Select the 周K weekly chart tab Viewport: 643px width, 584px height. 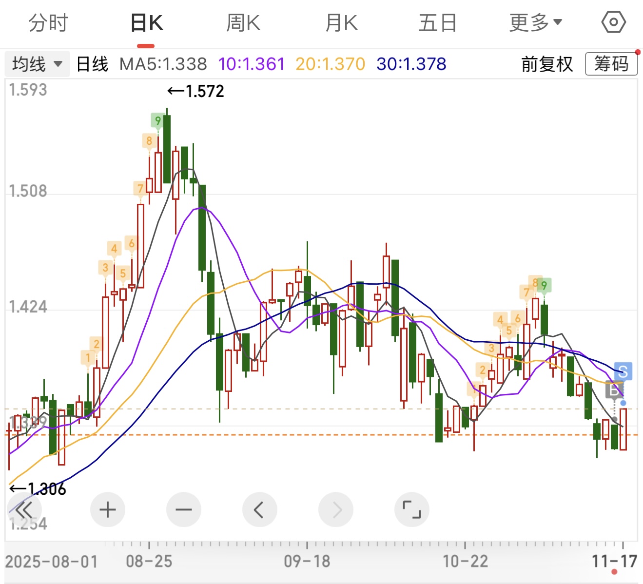click(x=243, y=23)
